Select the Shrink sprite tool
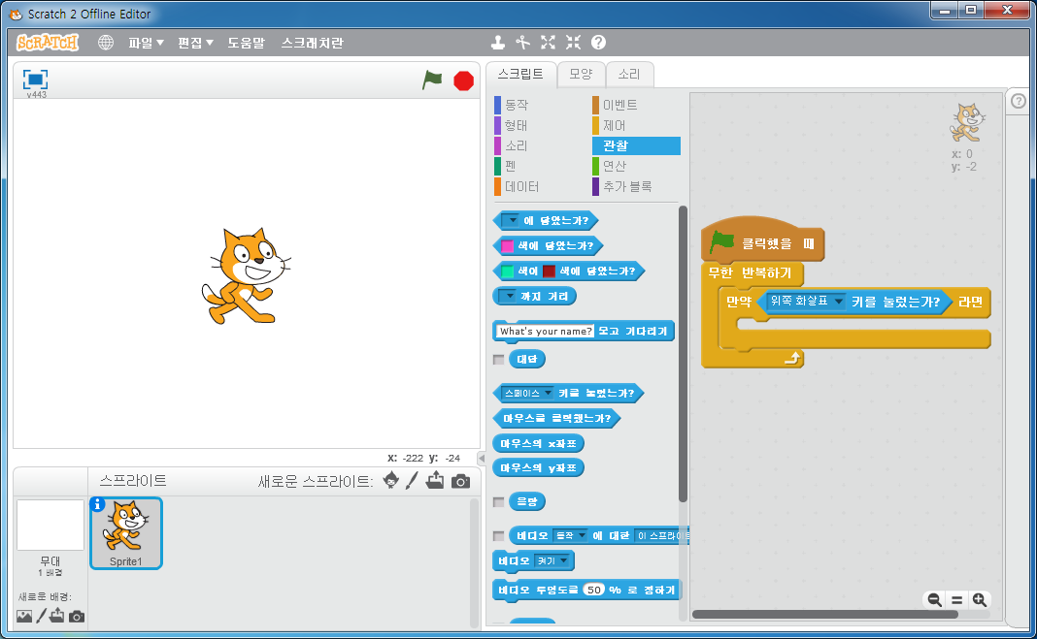Screen dimensions: 1037x639 click(574, 43)
